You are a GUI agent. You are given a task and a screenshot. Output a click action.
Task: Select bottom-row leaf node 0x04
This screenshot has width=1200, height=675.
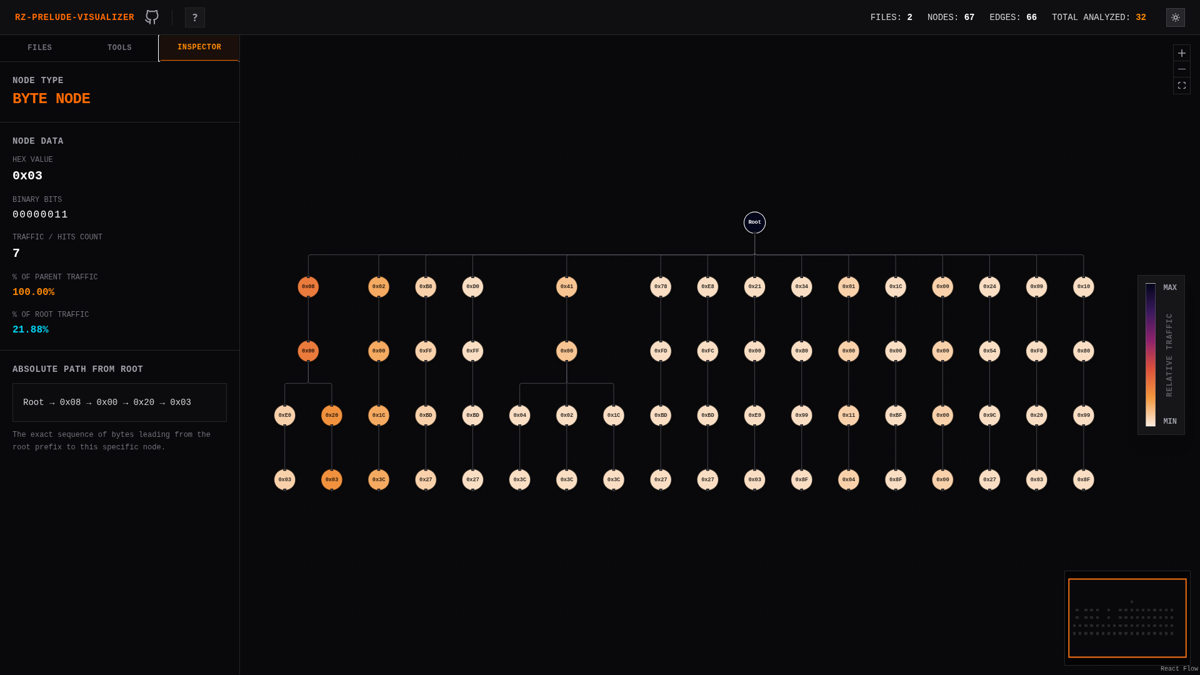[849, 480]
